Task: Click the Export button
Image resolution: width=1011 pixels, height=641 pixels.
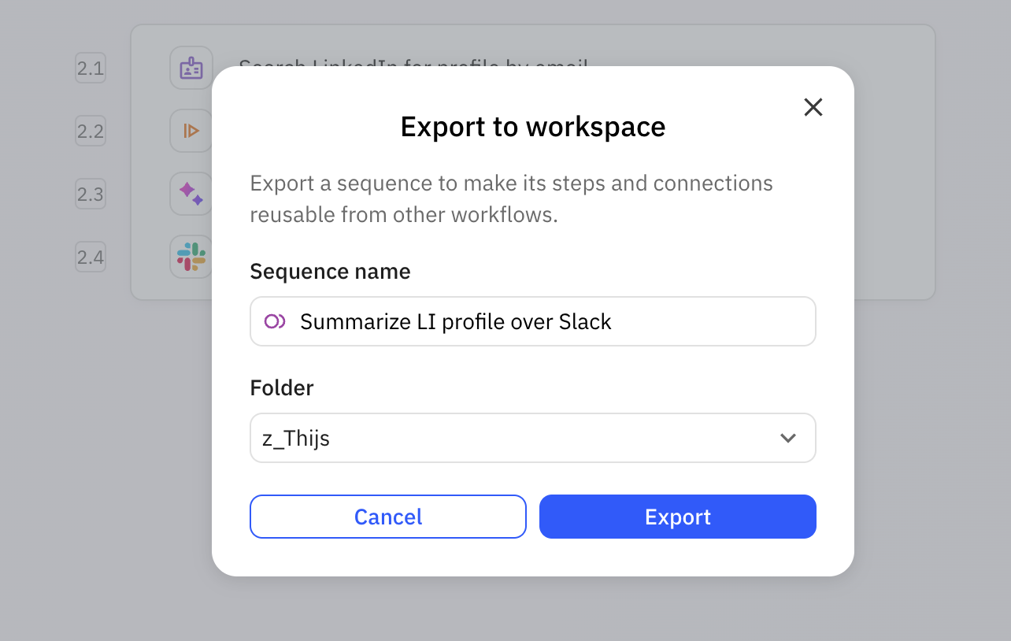Action: (x=677, y=517)
